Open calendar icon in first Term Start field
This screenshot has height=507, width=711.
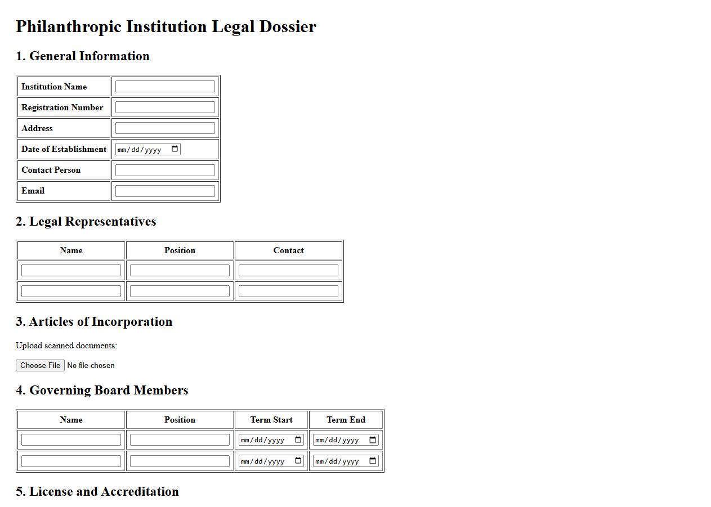pyautogui.click(x=298, y=440)
